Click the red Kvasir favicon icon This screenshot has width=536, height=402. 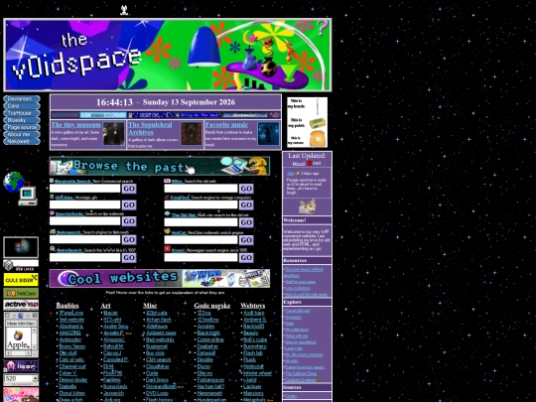click(167, 248)
